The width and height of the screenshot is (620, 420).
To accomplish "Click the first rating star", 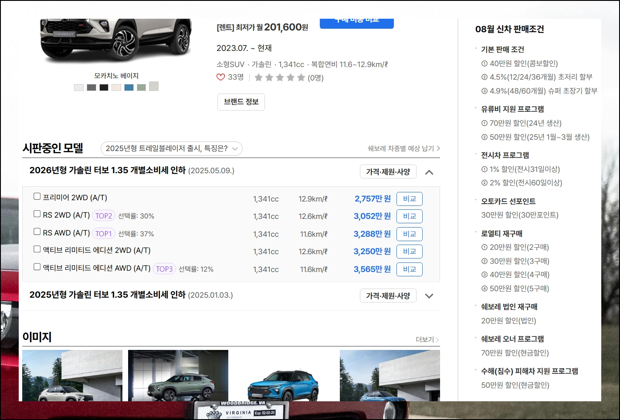I will [x=258, y=77].
